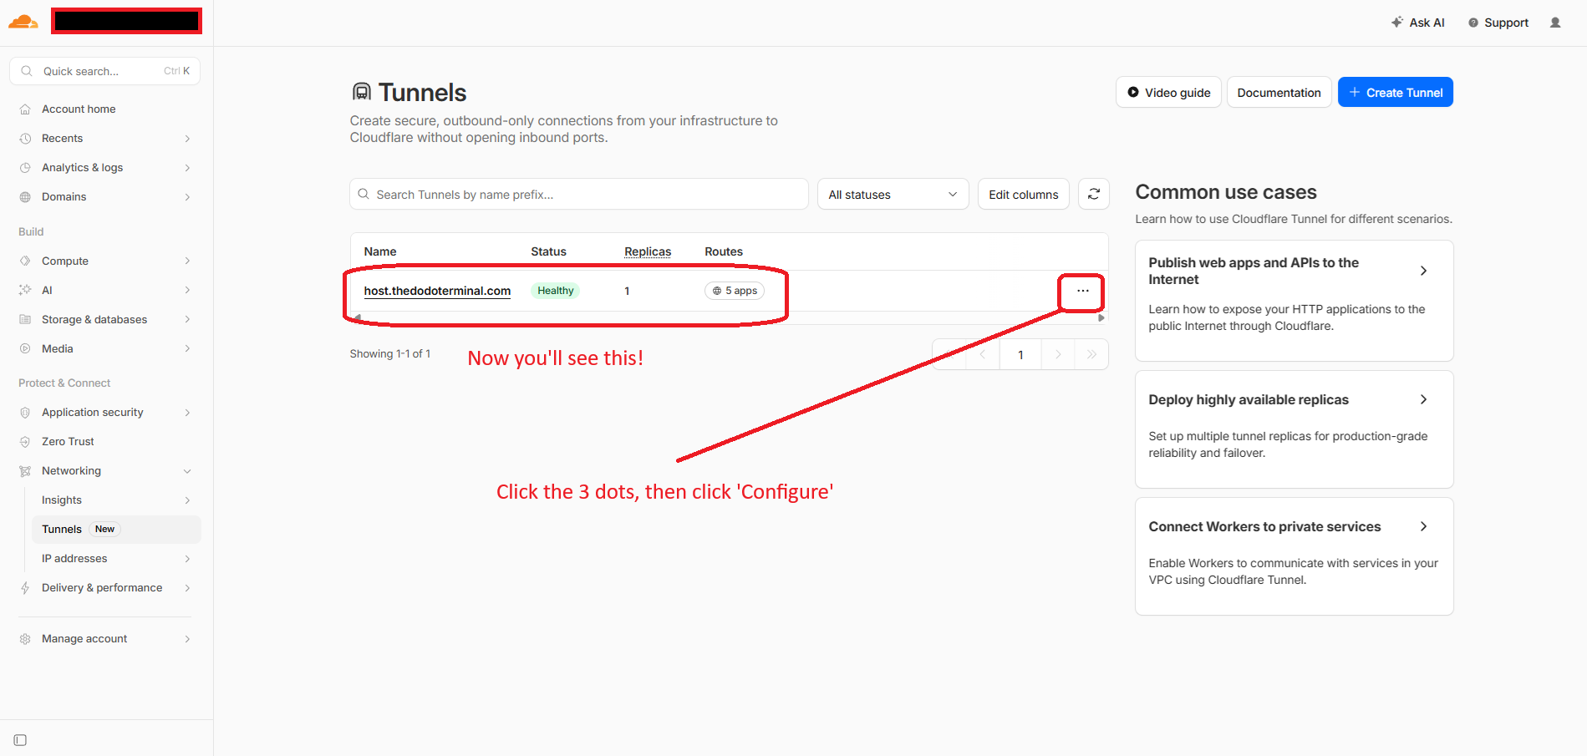Open Publish web apps and APIs card
Image resolution: width=1587 pixels, height=756 pixels.
[1294, 301]
